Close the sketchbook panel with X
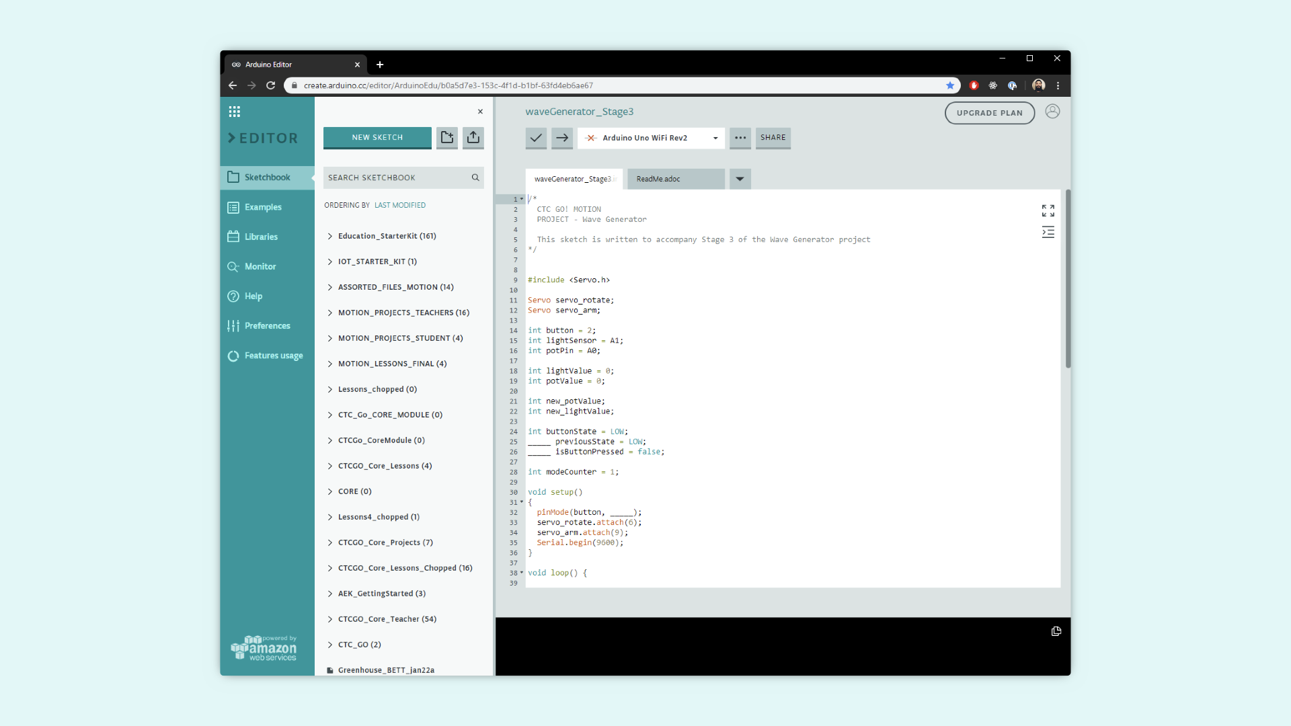The image size is (1291, 726). 480,112
